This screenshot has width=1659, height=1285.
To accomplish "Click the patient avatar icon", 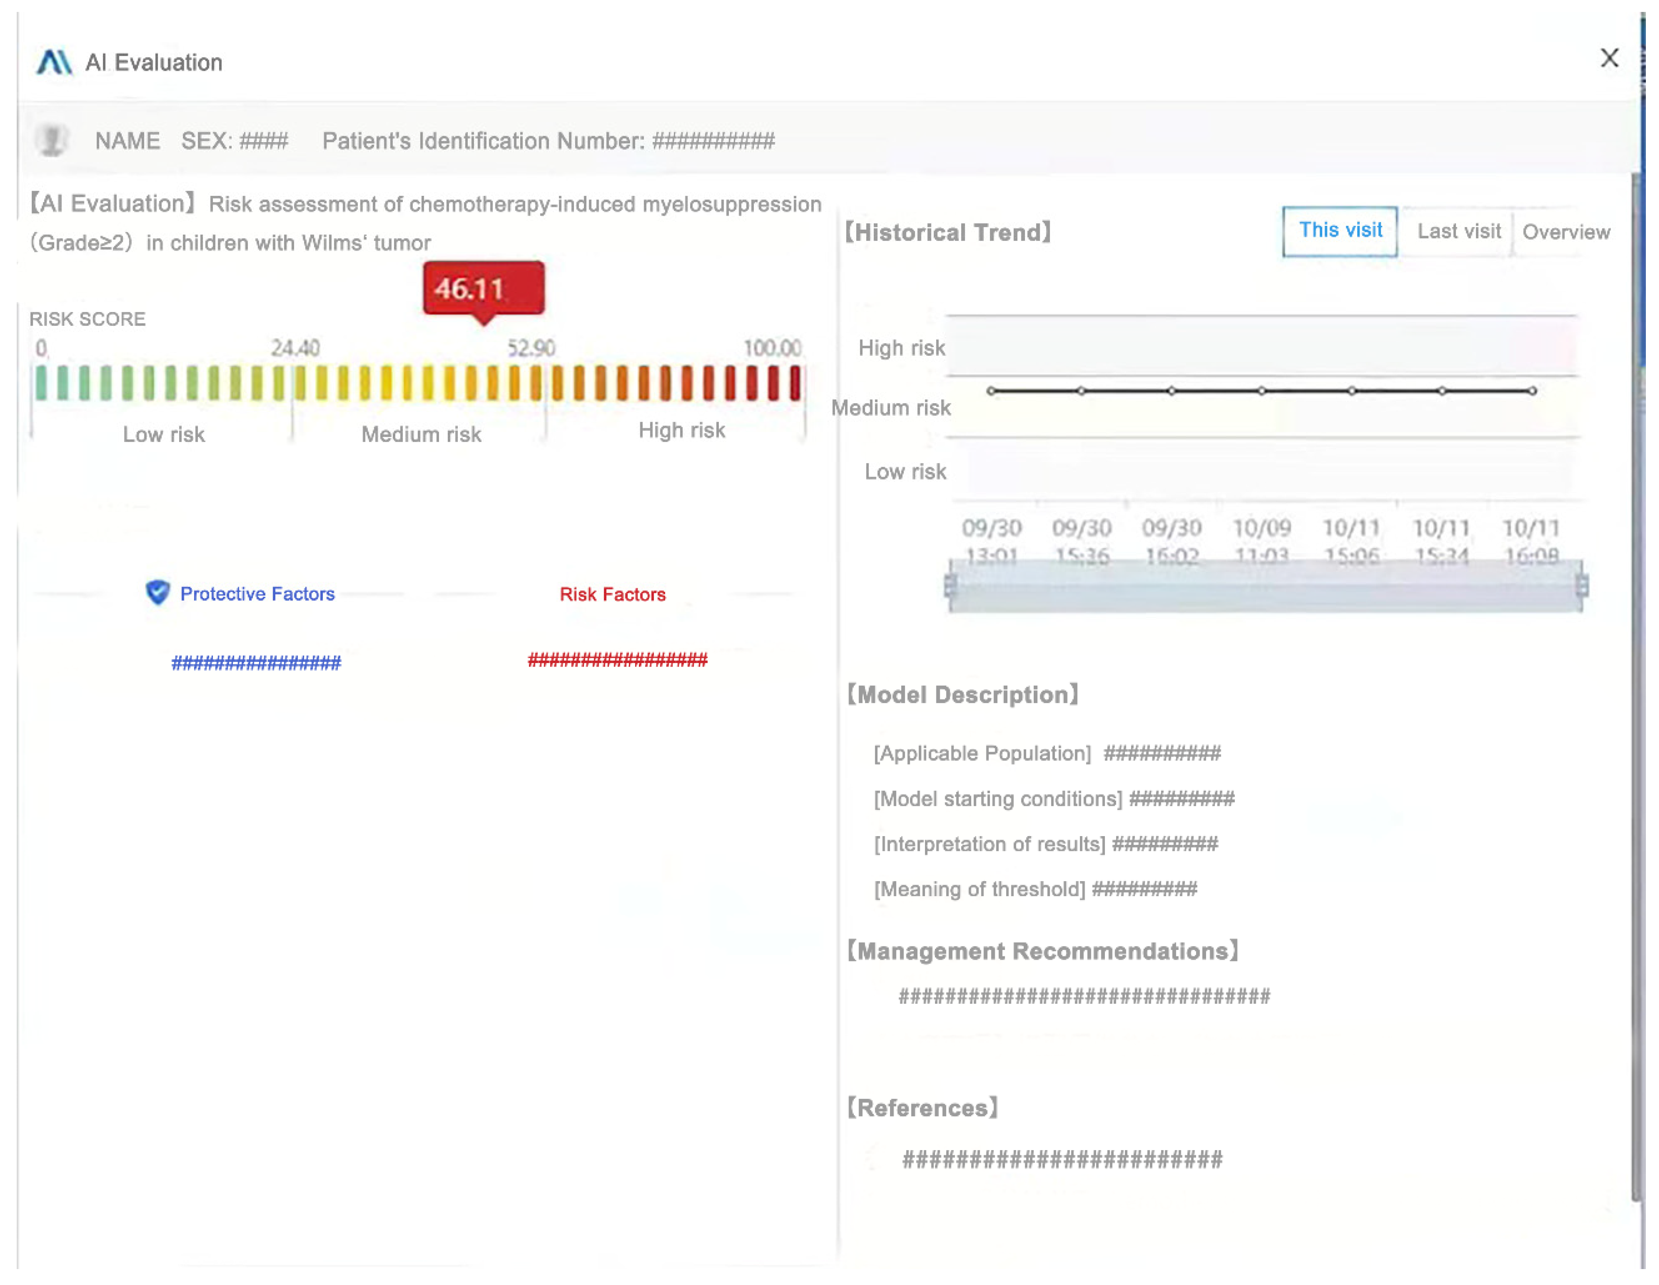I will coord(52,140).
